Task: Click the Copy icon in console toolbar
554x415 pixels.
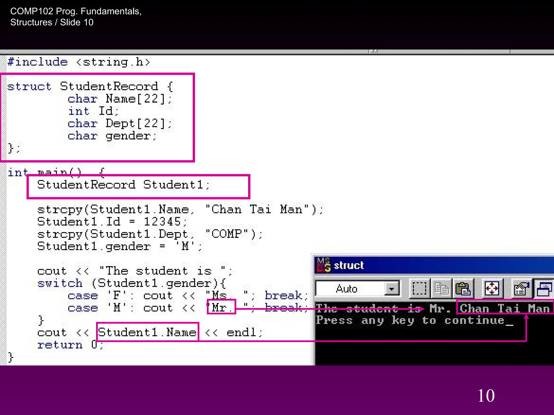Action: [x=441, y=289]
